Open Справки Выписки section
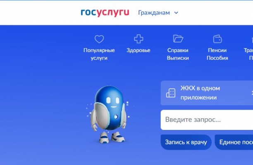253x165 pixels. [x=178, y=54]
